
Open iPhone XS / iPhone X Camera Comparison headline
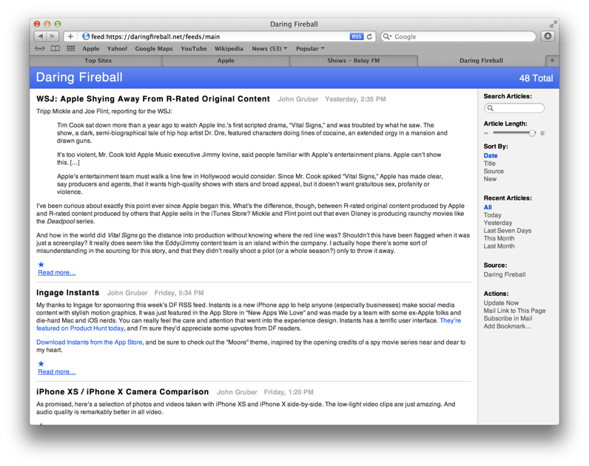click(x=122, y=391)
